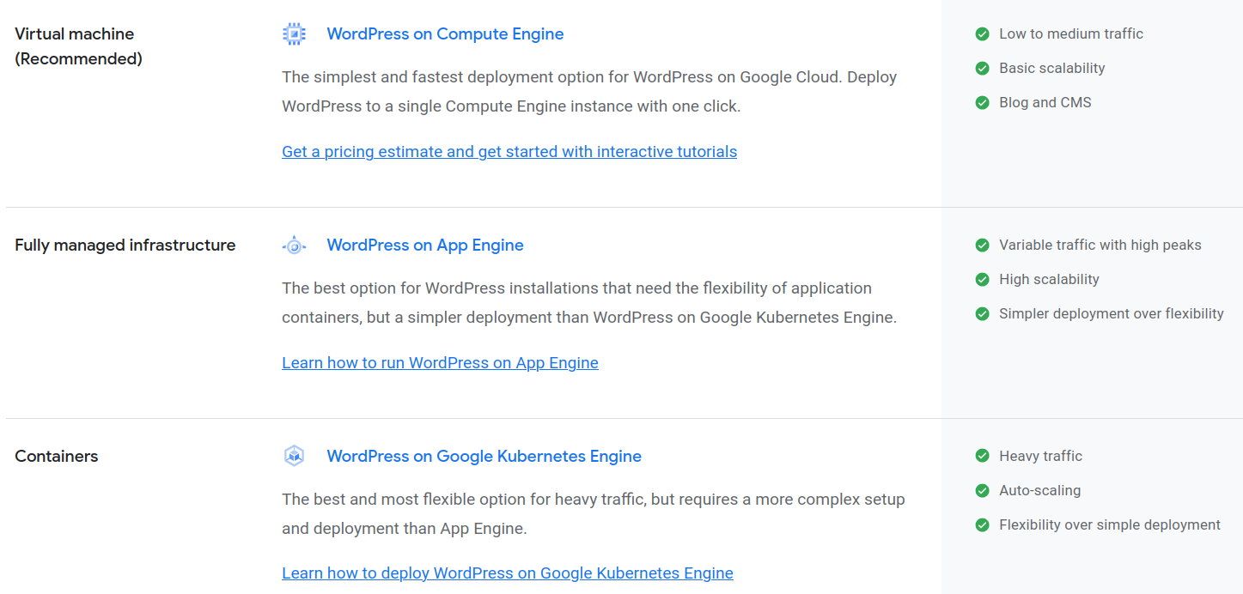Click green check beside Heavy traffic
This screenshot has height=594, width=1243.
pyautogui.click(x=982, y=457)
